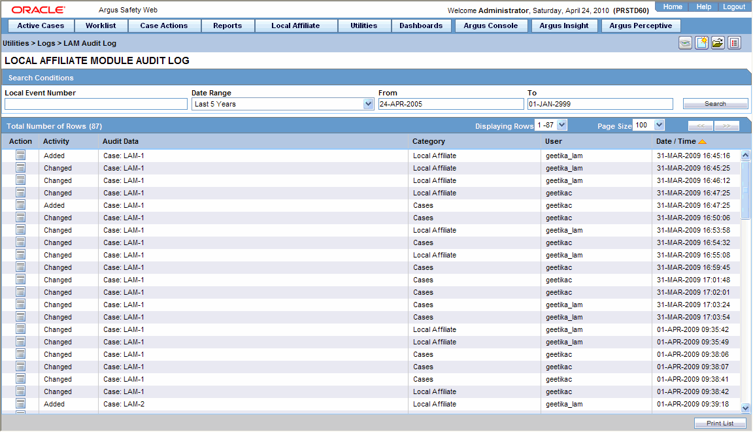Open the Date Range dropdown
Image resolution: width=753 pixels, height=432 pixels.
(x=369, y=104)
